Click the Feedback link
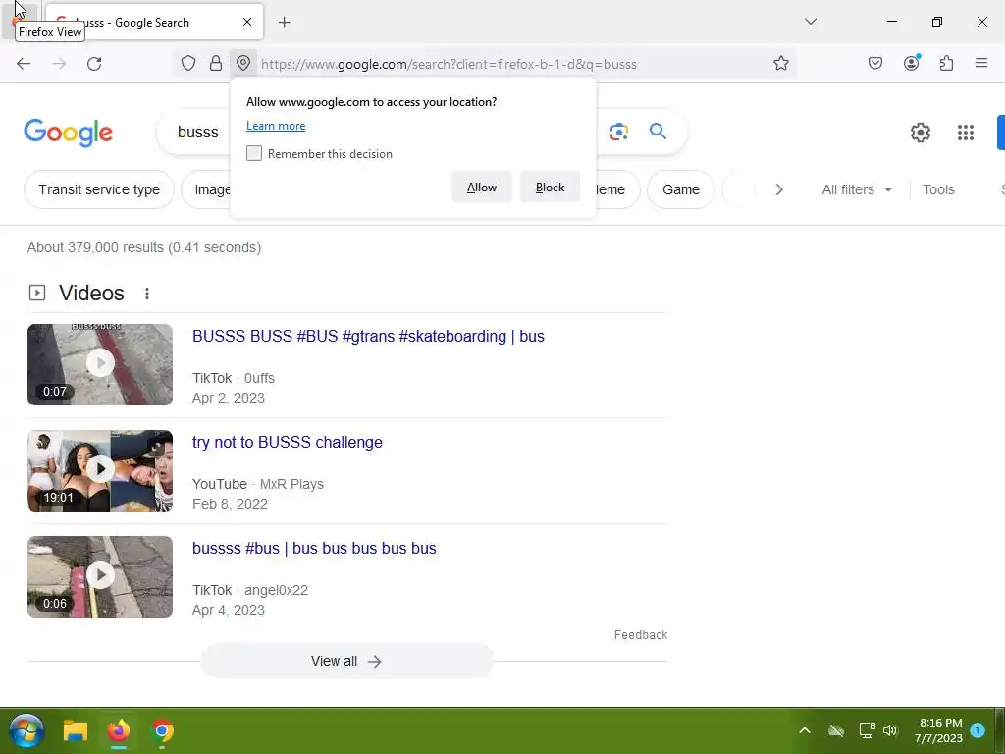Image resolution: width=1005 pixels, height=754 pixels. pyautogui.click(x=640, y=635)
